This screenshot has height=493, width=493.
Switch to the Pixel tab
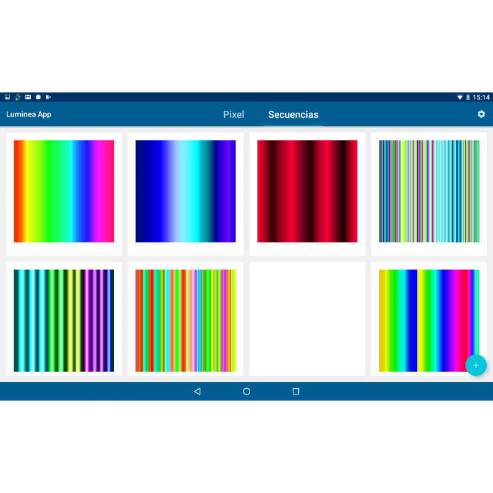(234, 115)
